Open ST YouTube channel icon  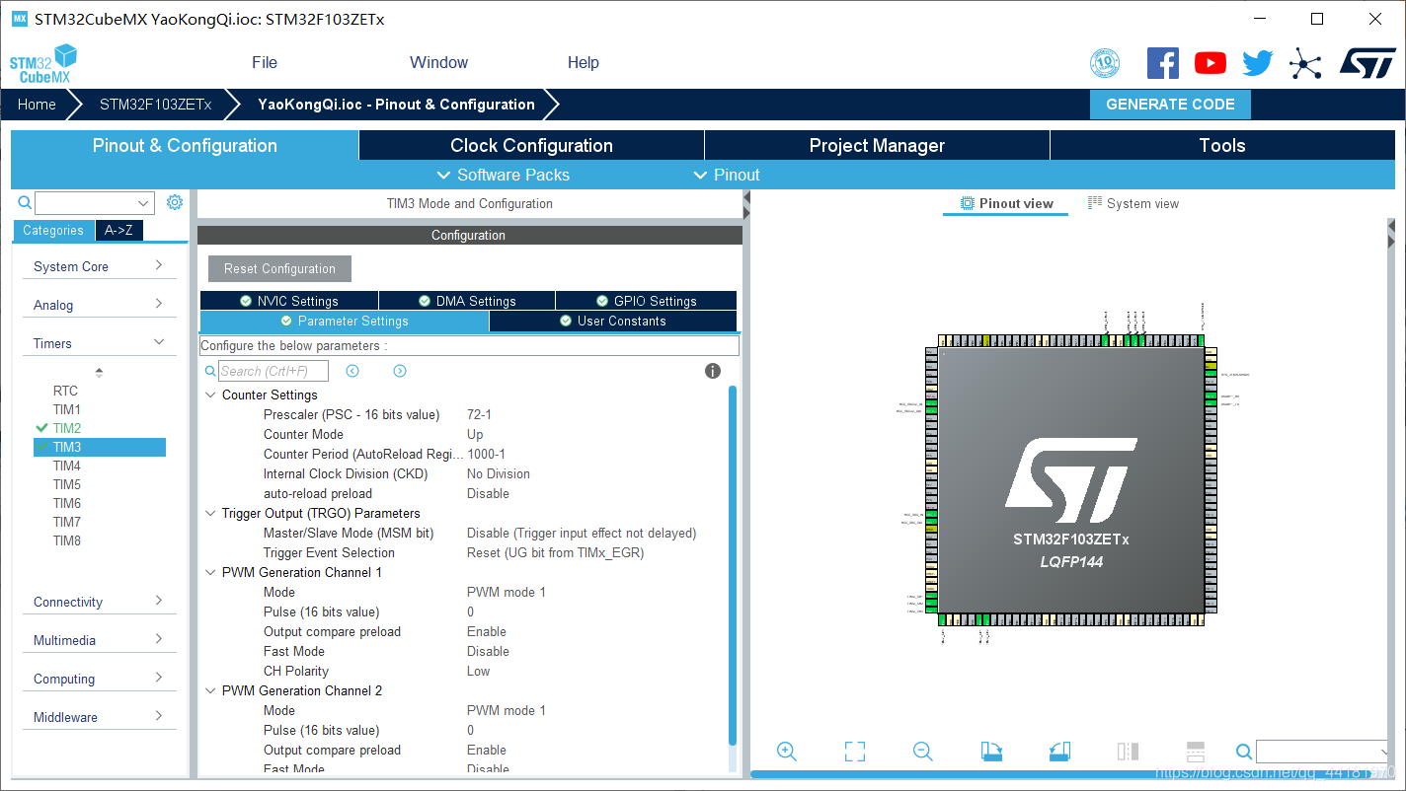[x=1211, y=63]
